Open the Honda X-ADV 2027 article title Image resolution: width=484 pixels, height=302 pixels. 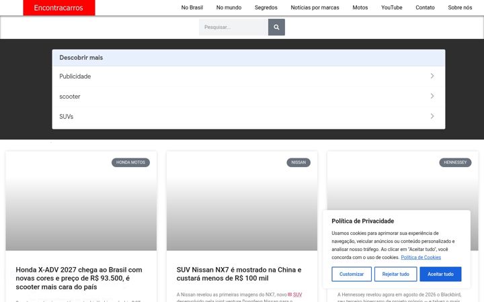coord(79,279)
